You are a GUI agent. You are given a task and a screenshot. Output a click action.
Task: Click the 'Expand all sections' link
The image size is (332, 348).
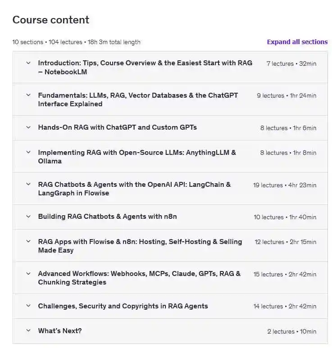click(297, 42)
